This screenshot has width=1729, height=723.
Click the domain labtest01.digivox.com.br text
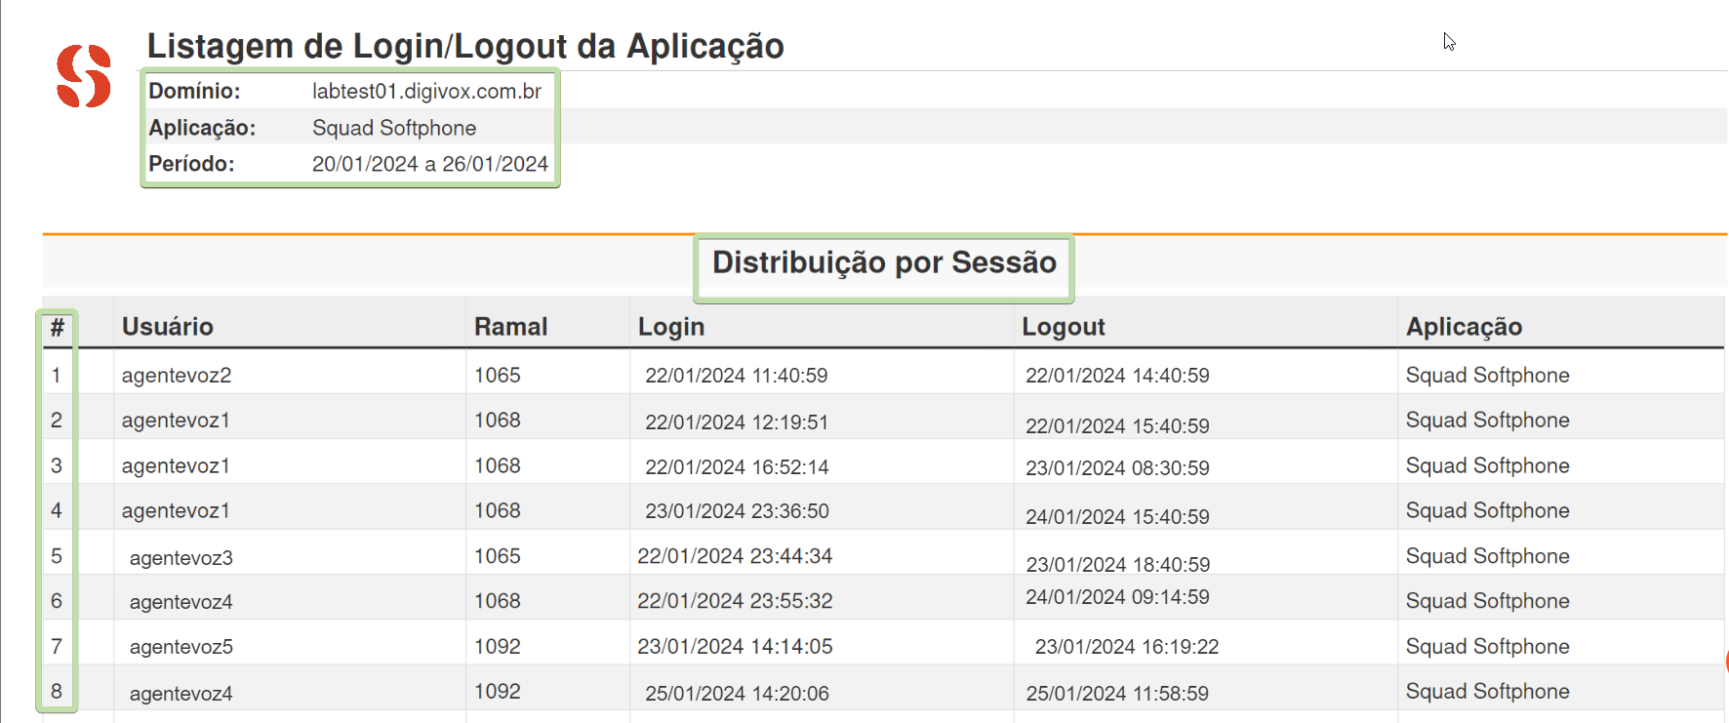tap(426, 91)
